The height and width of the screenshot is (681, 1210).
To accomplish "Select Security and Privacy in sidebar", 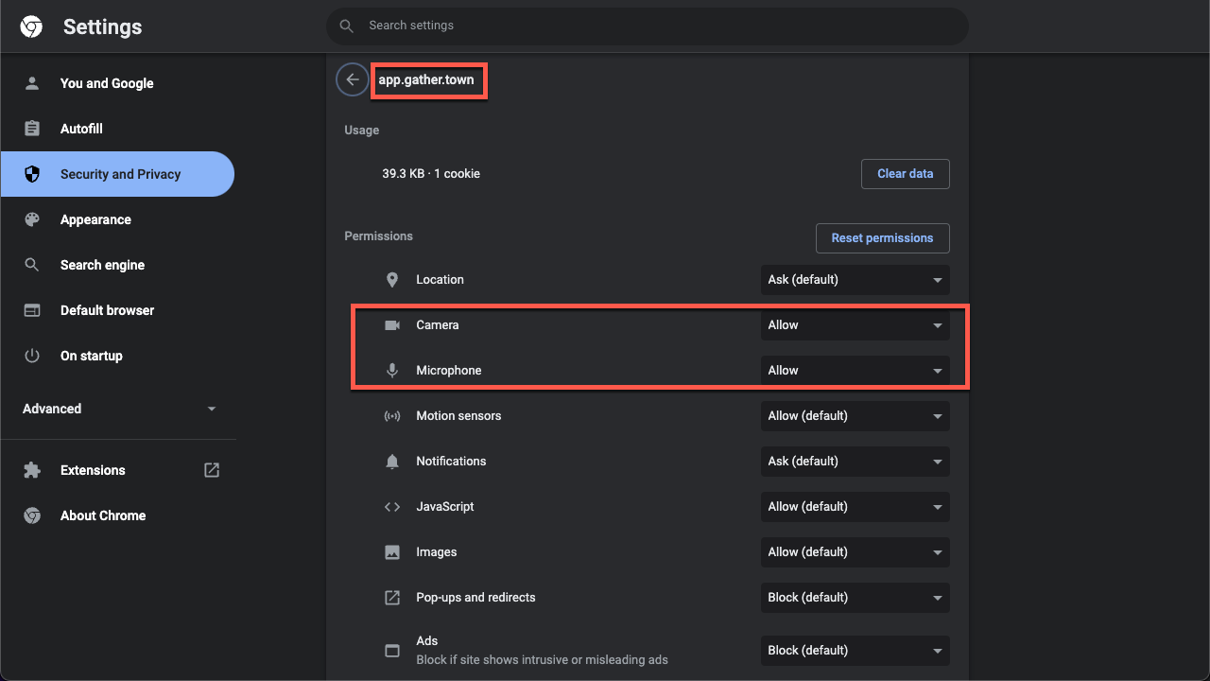I will click(x=117, y=174).
